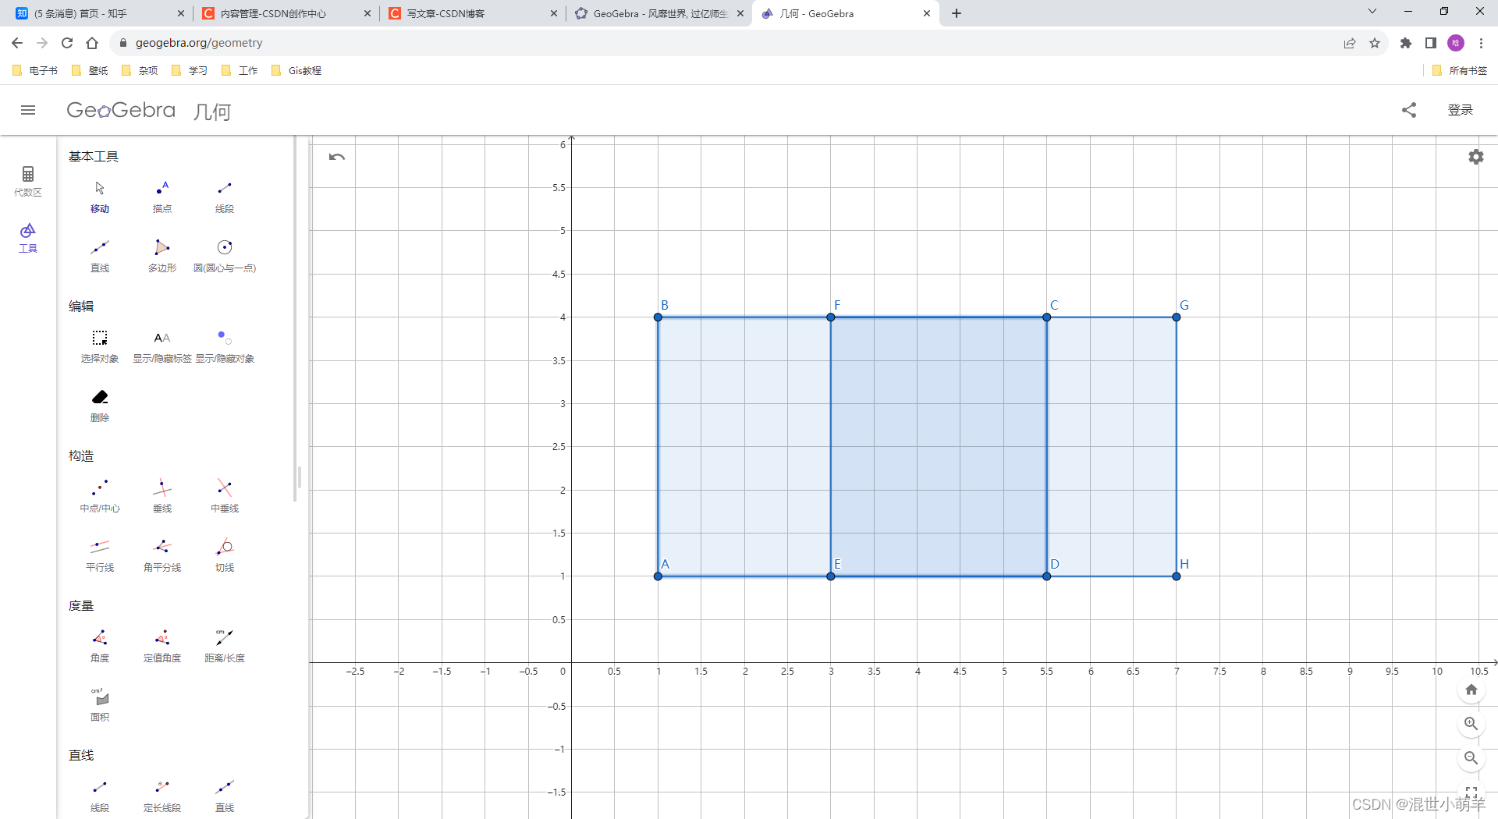Toggle 显示/隐藏对象 object tool
The height and width of the screenshot is (819, 1498).
pyautogui.click(x=225, y=346)
